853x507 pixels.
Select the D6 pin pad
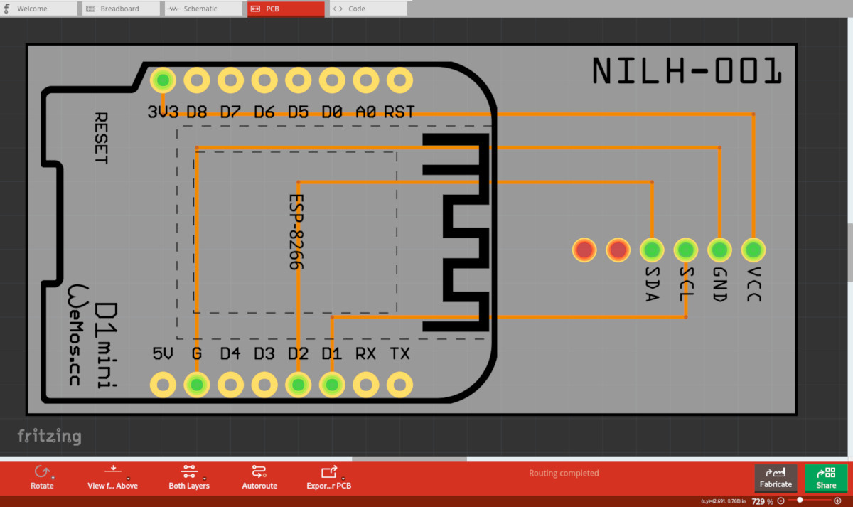coord(264,80)
